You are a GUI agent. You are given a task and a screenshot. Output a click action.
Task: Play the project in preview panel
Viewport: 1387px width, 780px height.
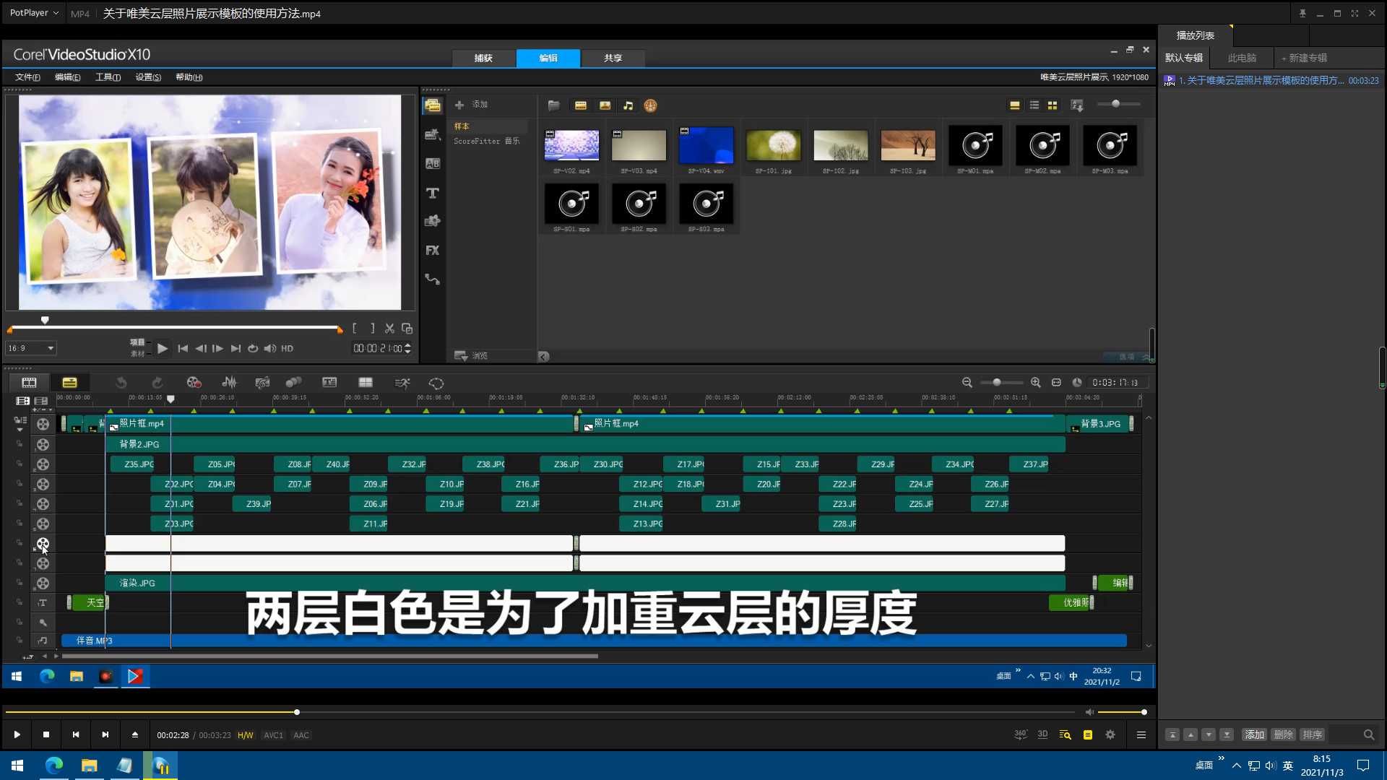pos(163,348)
